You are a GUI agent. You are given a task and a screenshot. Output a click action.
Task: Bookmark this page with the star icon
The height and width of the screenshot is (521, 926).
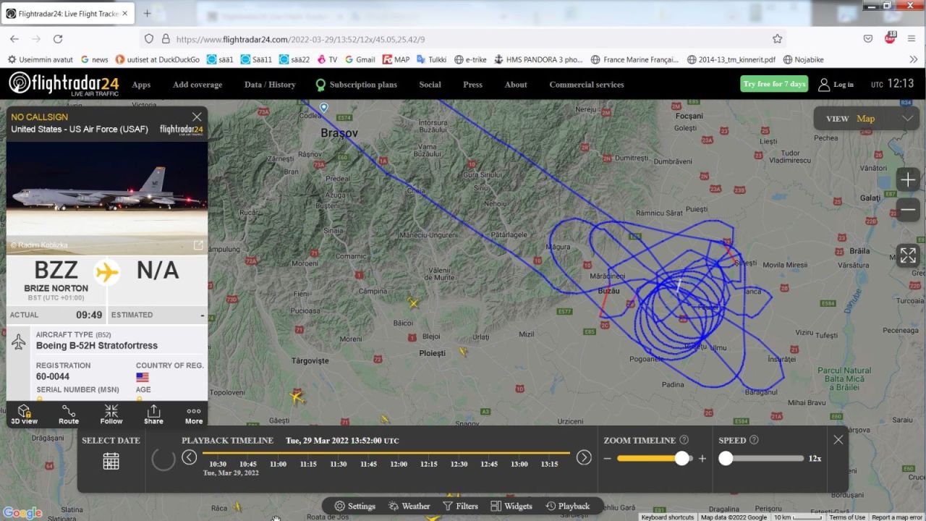pos(777,39)
